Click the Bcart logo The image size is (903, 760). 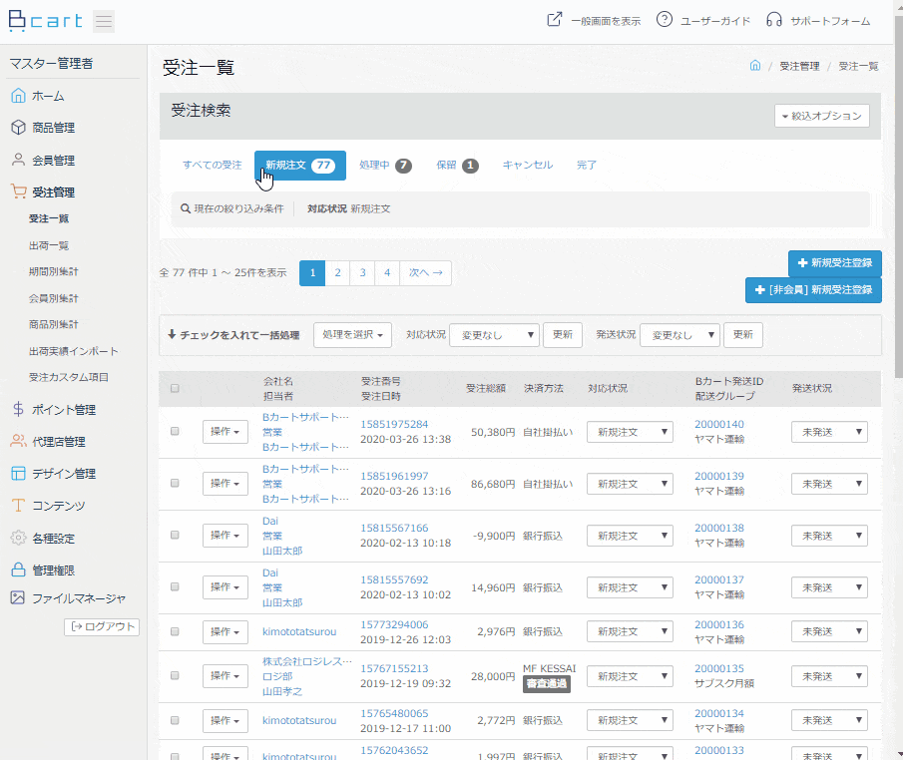pyautogui.click(x=46, y=21)
